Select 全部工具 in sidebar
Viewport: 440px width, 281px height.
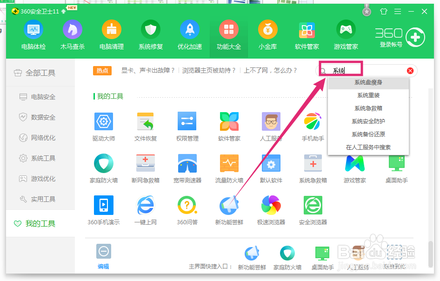tap(40, 73)
